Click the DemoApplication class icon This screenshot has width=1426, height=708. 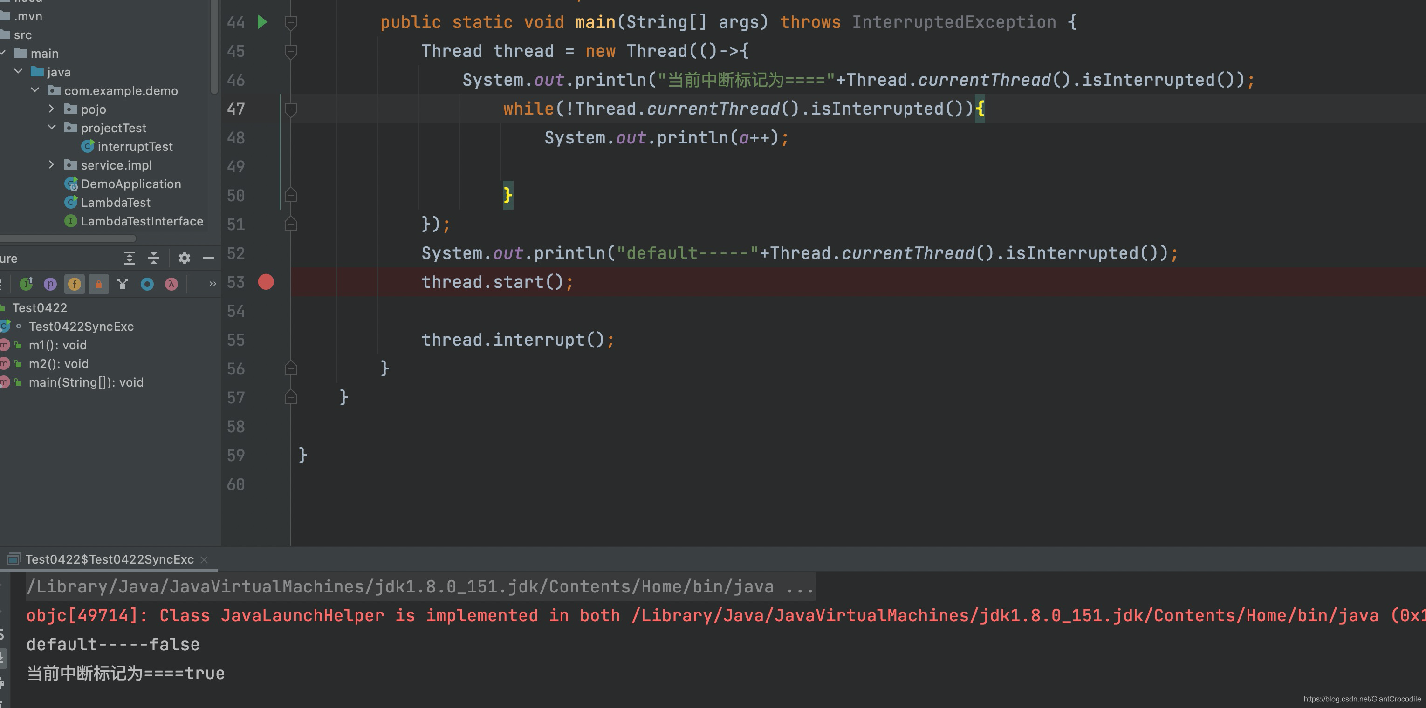[71, 184]
